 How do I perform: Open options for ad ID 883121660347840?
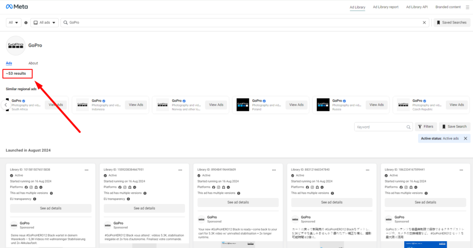coord(367,170)
